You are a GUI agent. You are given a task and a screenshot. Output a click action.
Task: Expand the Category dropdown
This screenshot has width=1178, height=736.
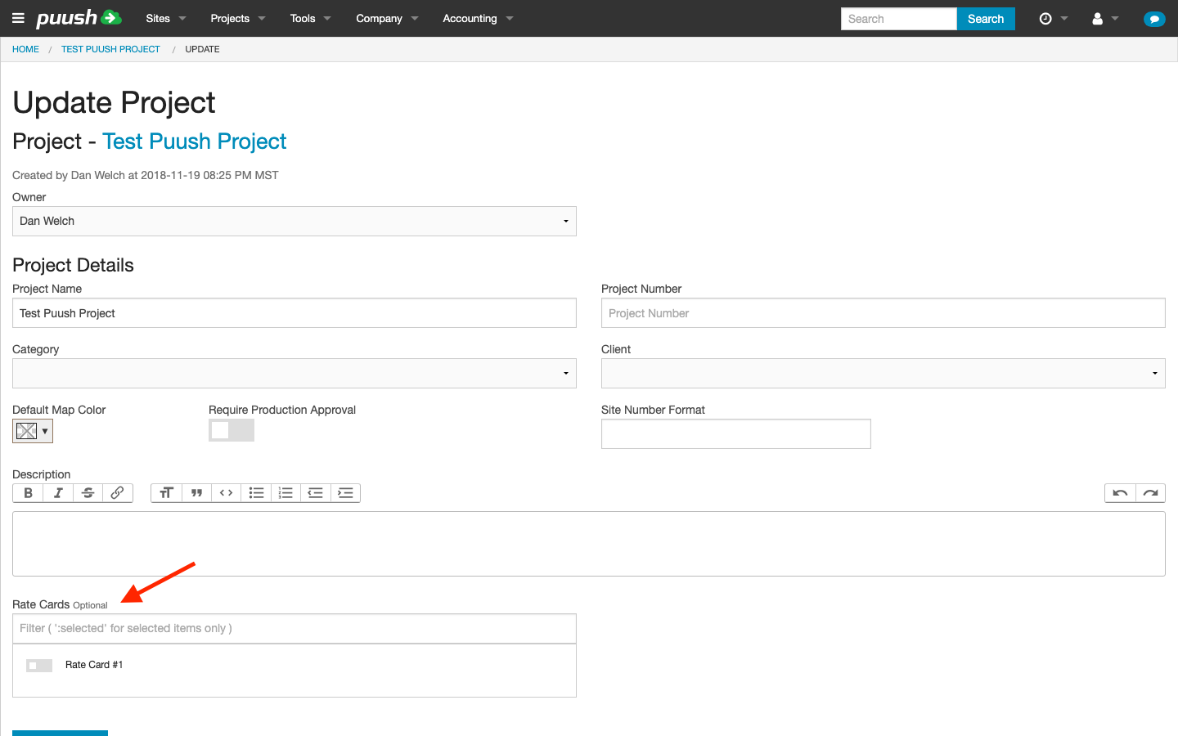294,373
